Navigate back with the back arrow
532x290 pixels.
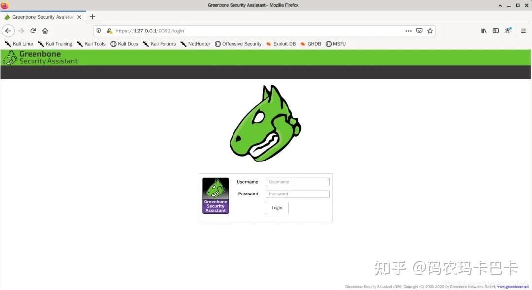(8, 31)
